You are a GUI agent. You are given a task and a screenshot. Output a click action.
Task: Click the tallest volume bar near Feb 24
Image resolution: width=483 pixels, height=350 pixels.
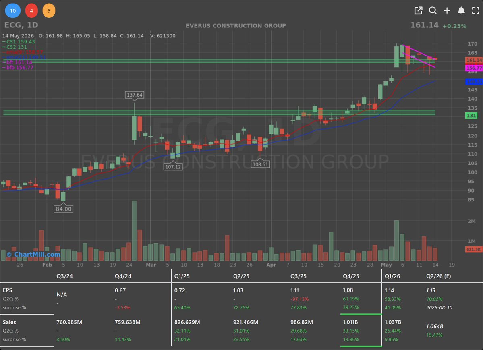point(134,230)
